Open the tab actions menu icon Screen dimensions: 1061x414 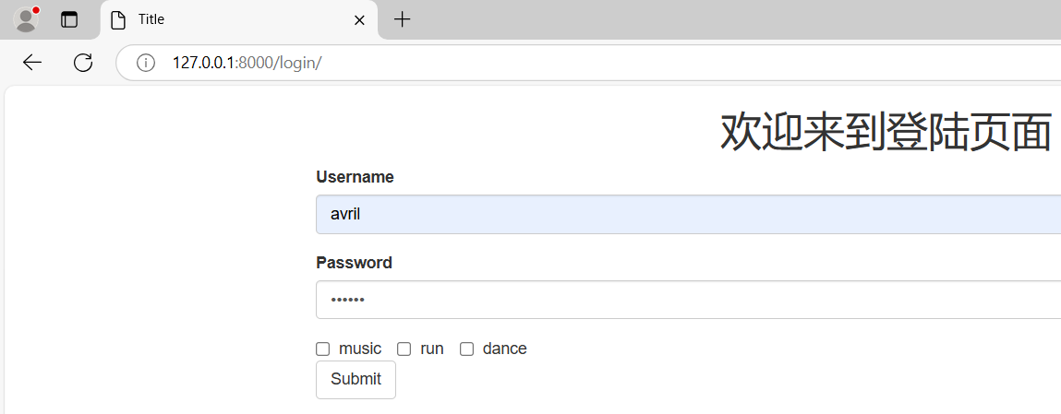coord(69,19)
